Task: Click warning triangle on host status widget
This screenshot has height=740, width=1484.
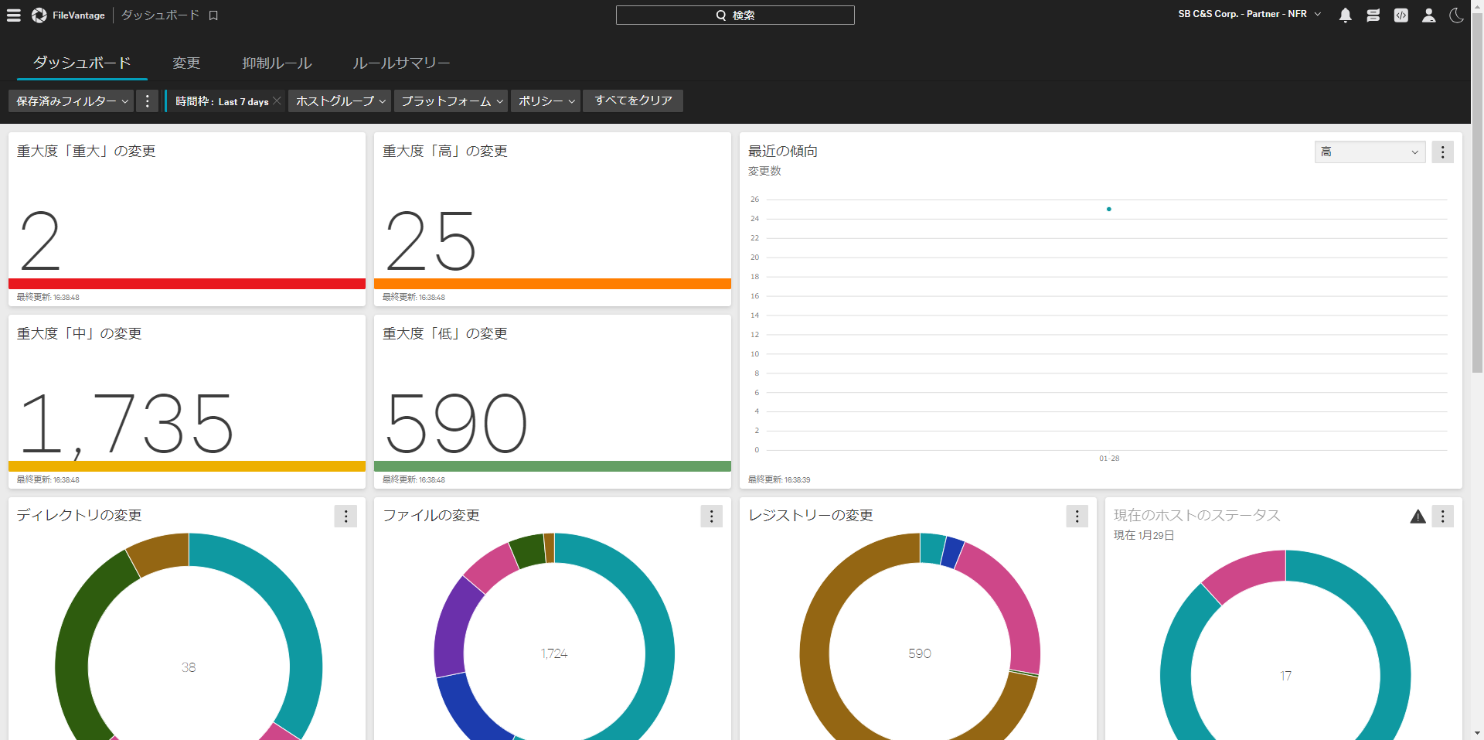Action: (1418, 517)
